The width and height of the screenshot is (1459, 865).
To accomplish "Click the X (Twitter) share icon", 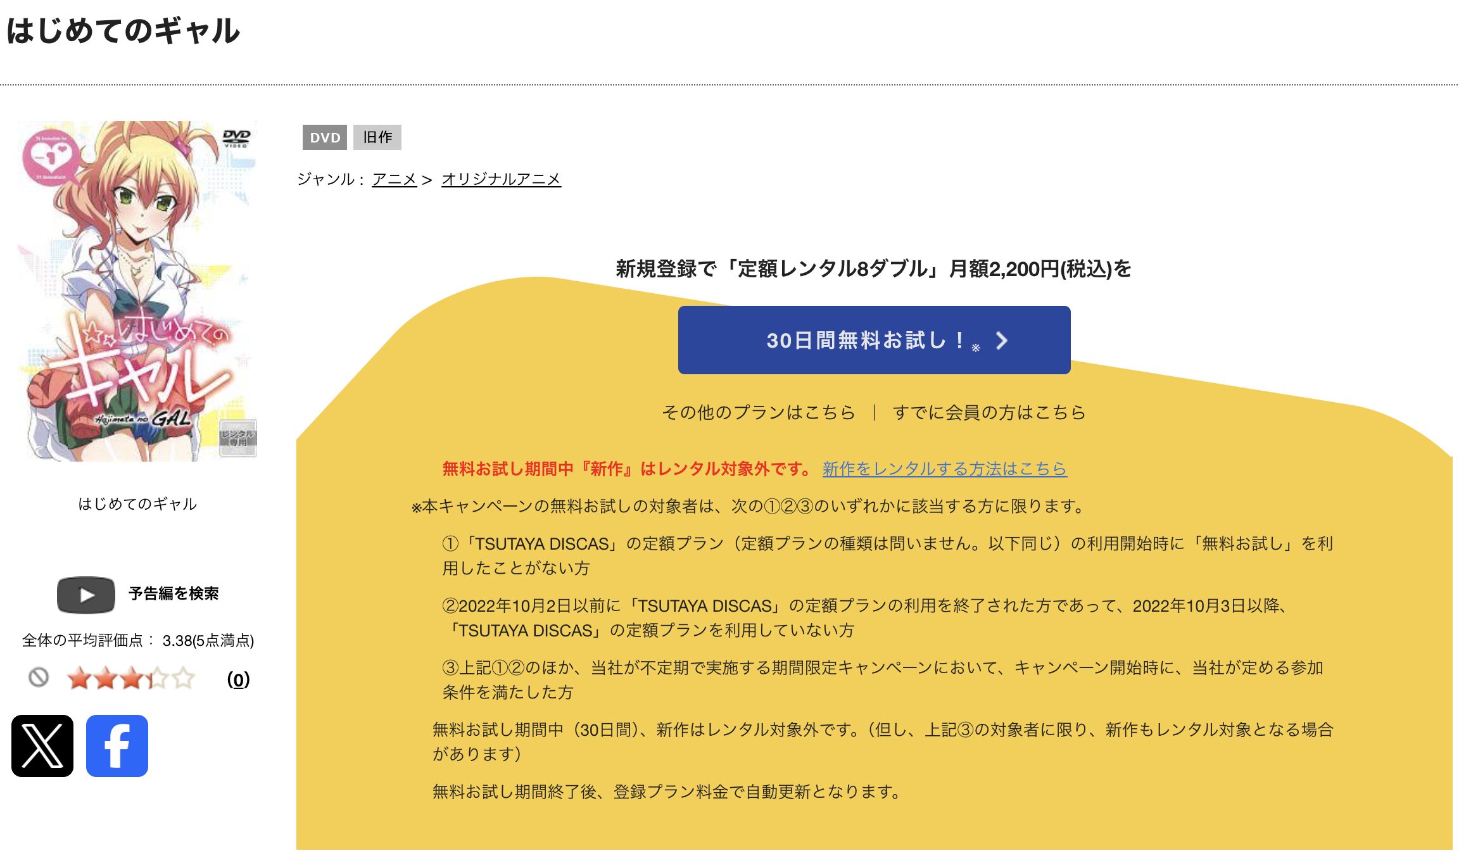I will [x=42, y=746].
